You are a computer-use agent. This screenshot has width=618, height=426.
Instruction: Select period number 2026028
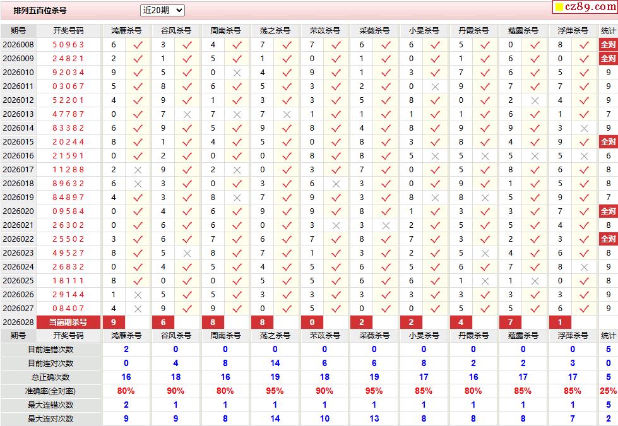(18, 322)
